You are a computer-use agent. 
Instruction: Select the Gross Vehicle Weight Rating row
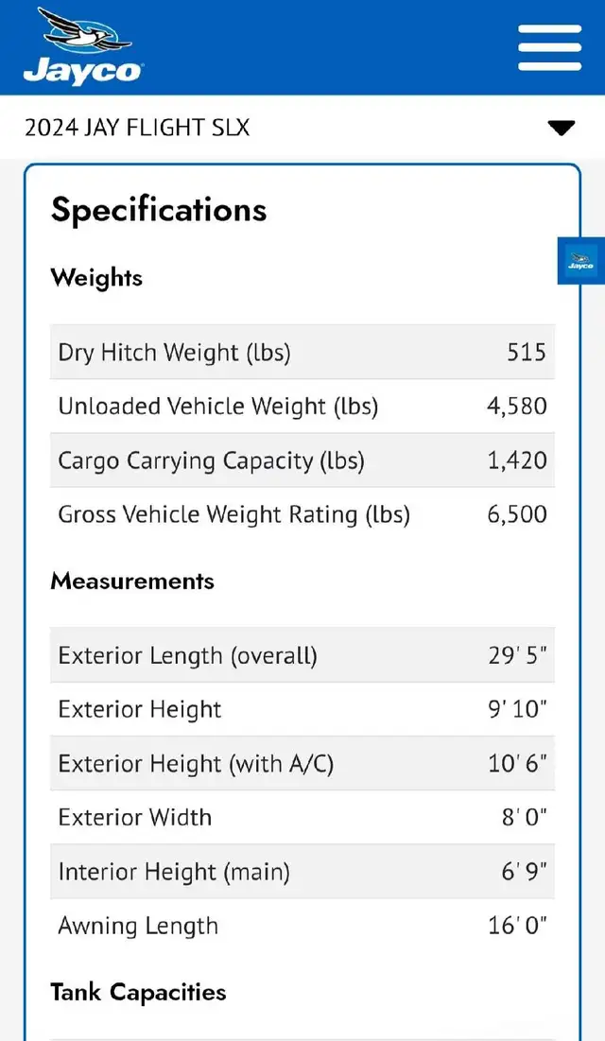coord(302,514)
